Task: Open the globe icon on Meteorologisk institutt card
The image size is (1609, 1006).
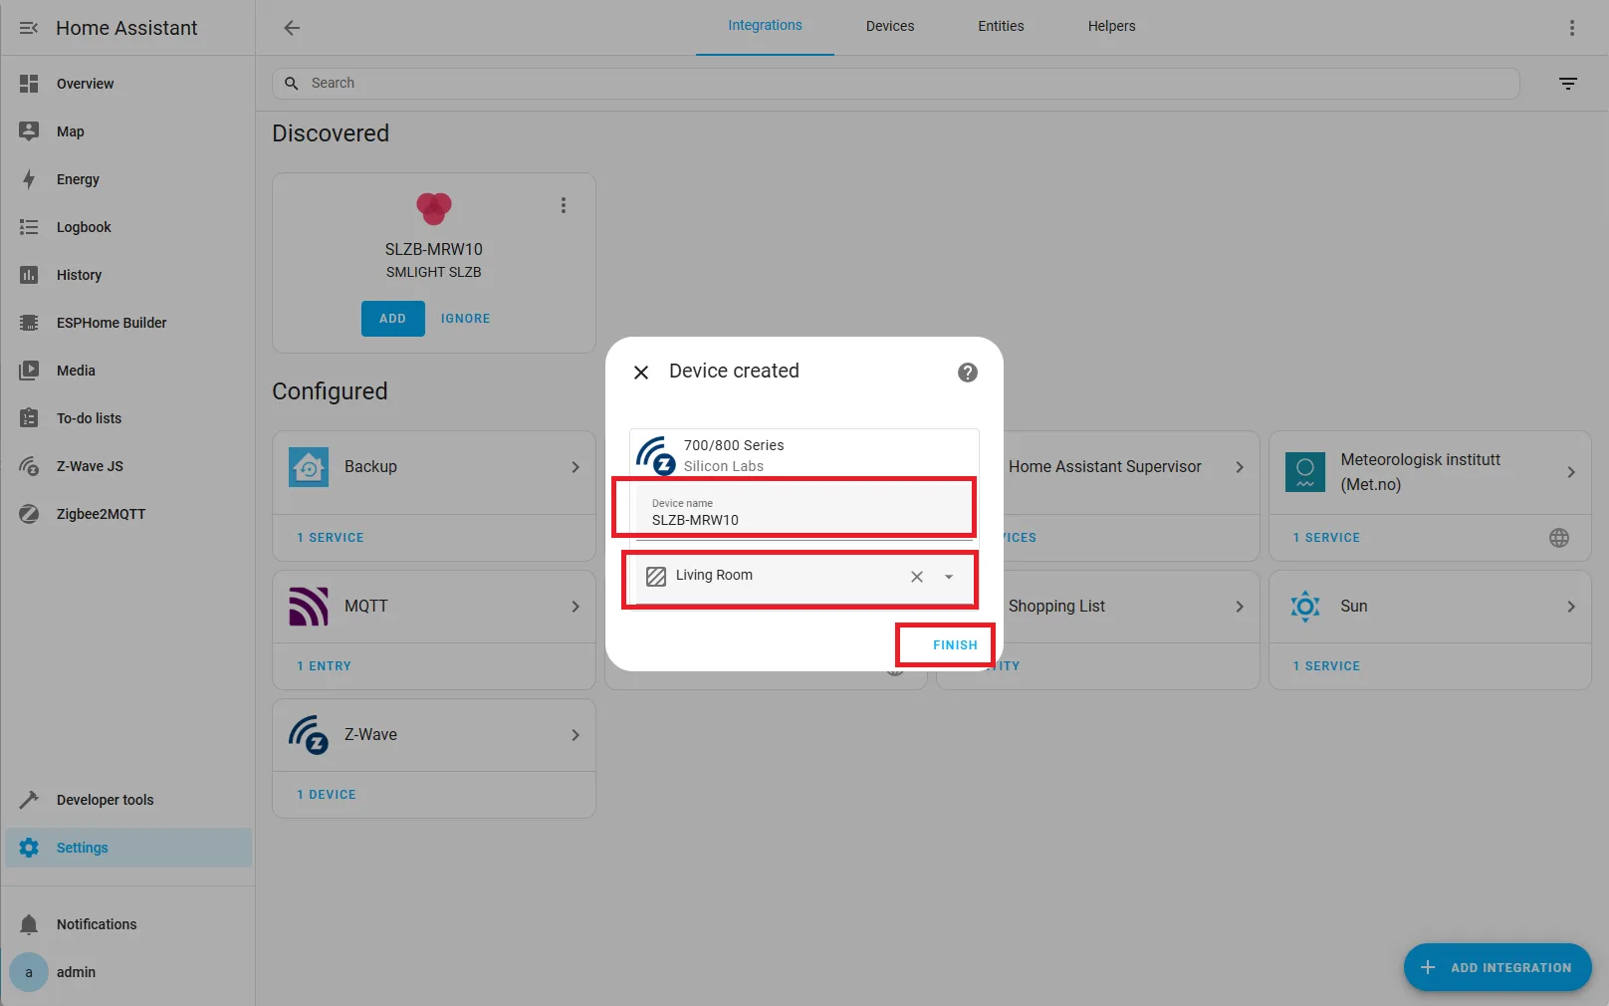Action: pyautogui.click(x=1559, y=538)
